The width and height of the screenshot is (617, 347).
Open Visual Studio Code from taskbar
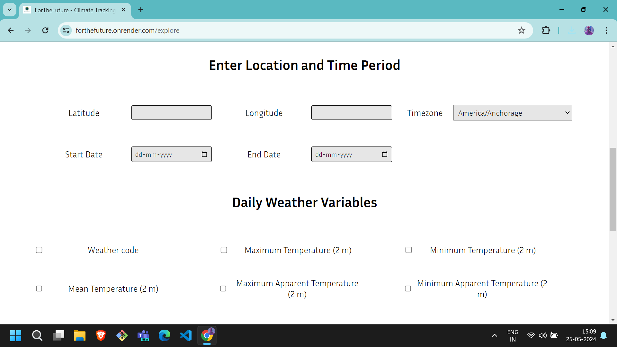pos(186,335)
